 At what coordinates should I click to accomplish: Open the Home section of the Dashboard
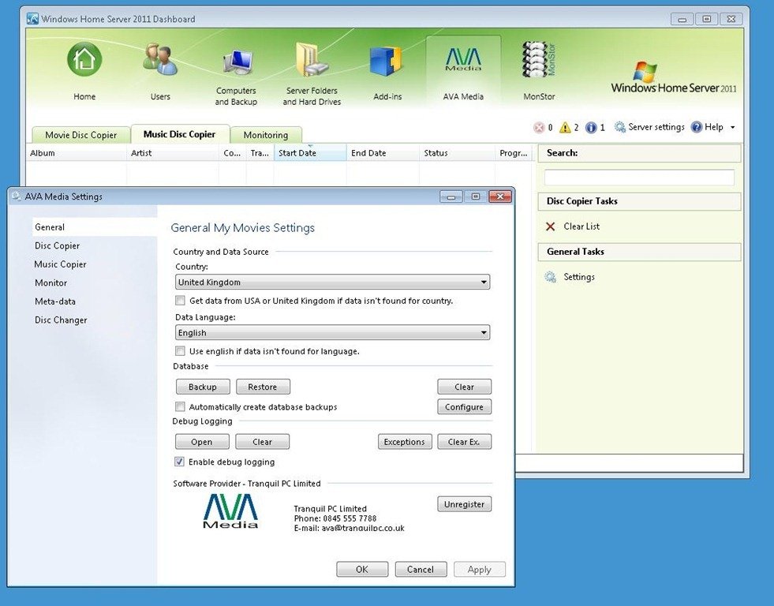(84, 60)
